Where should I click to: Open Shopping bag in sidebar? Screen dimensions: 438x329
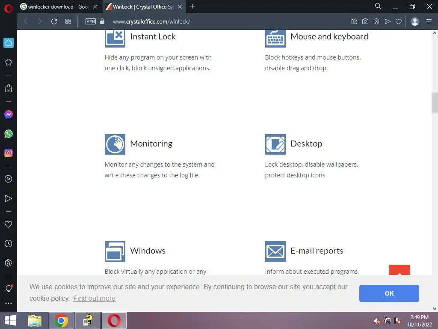pos(9,88)
